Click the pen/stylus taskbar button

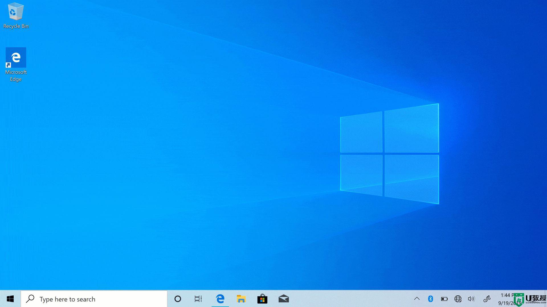click(x=487, y=298)
